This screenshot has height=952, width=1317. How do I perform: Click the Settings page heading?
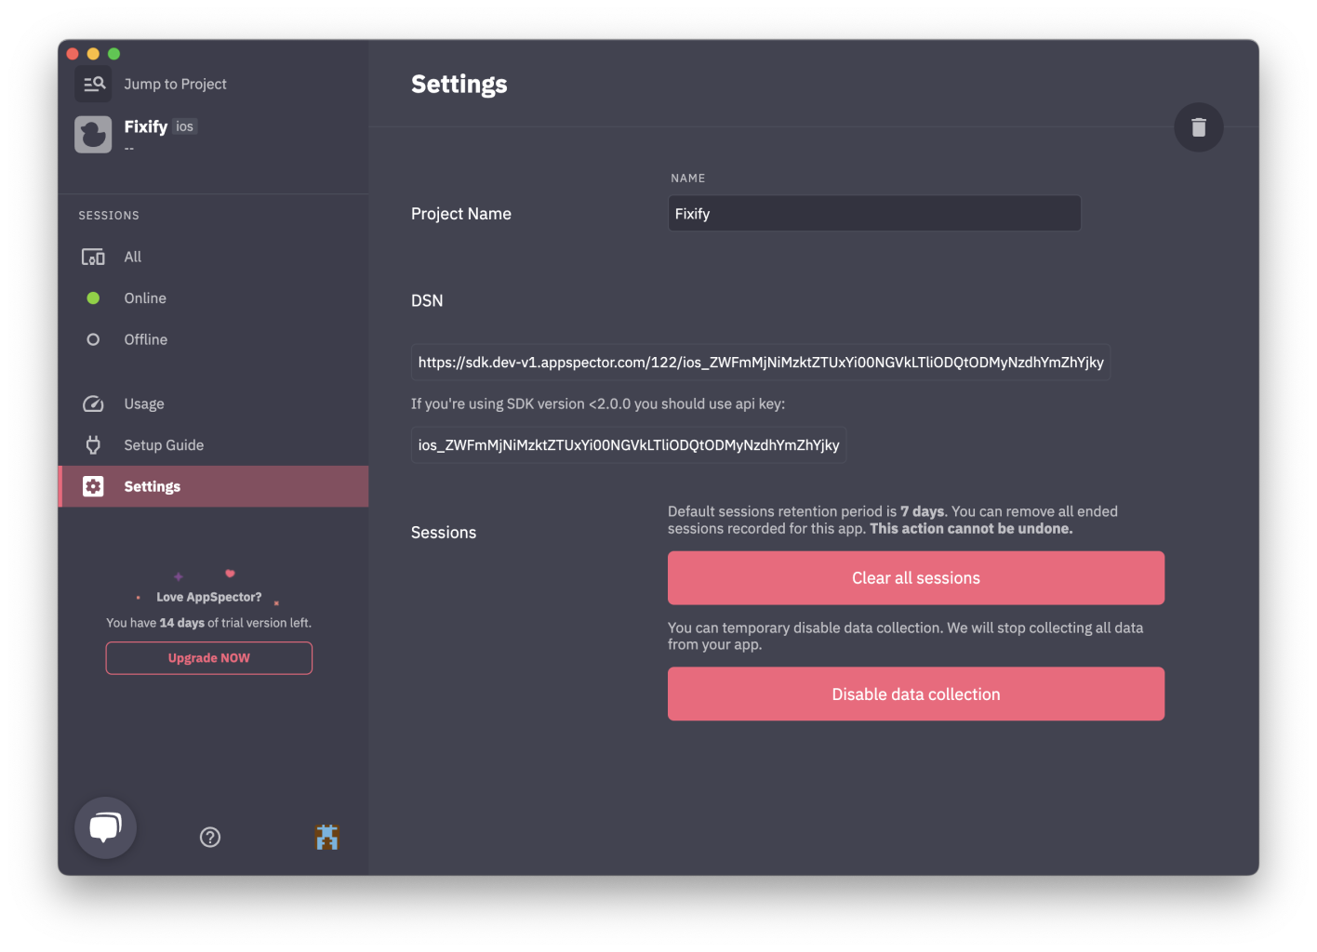[x=459, y=85]
